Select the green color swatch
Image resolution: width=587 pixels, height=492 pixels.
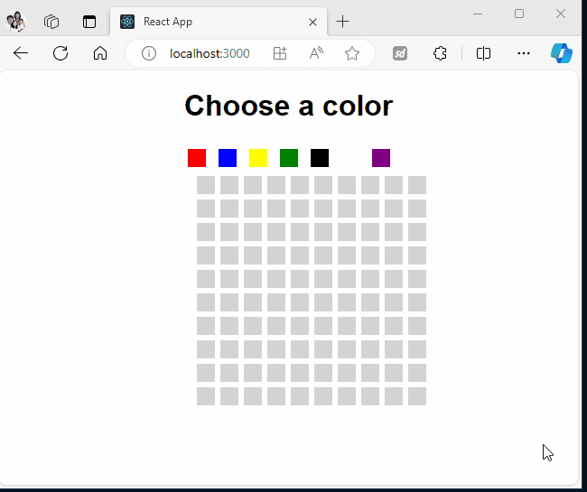pyautogui.click(x=289, y=158)
